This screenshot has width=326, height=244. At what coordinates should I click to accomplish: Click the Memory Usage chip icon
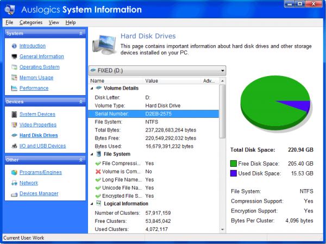[x=14, y=78]
